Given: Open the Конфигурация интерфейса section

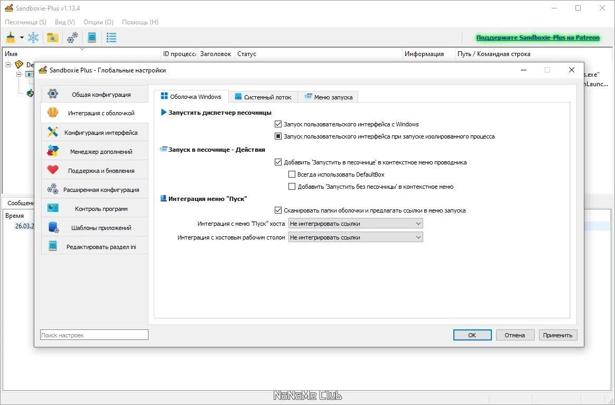Looking at the screenshot, I should 95,132.
